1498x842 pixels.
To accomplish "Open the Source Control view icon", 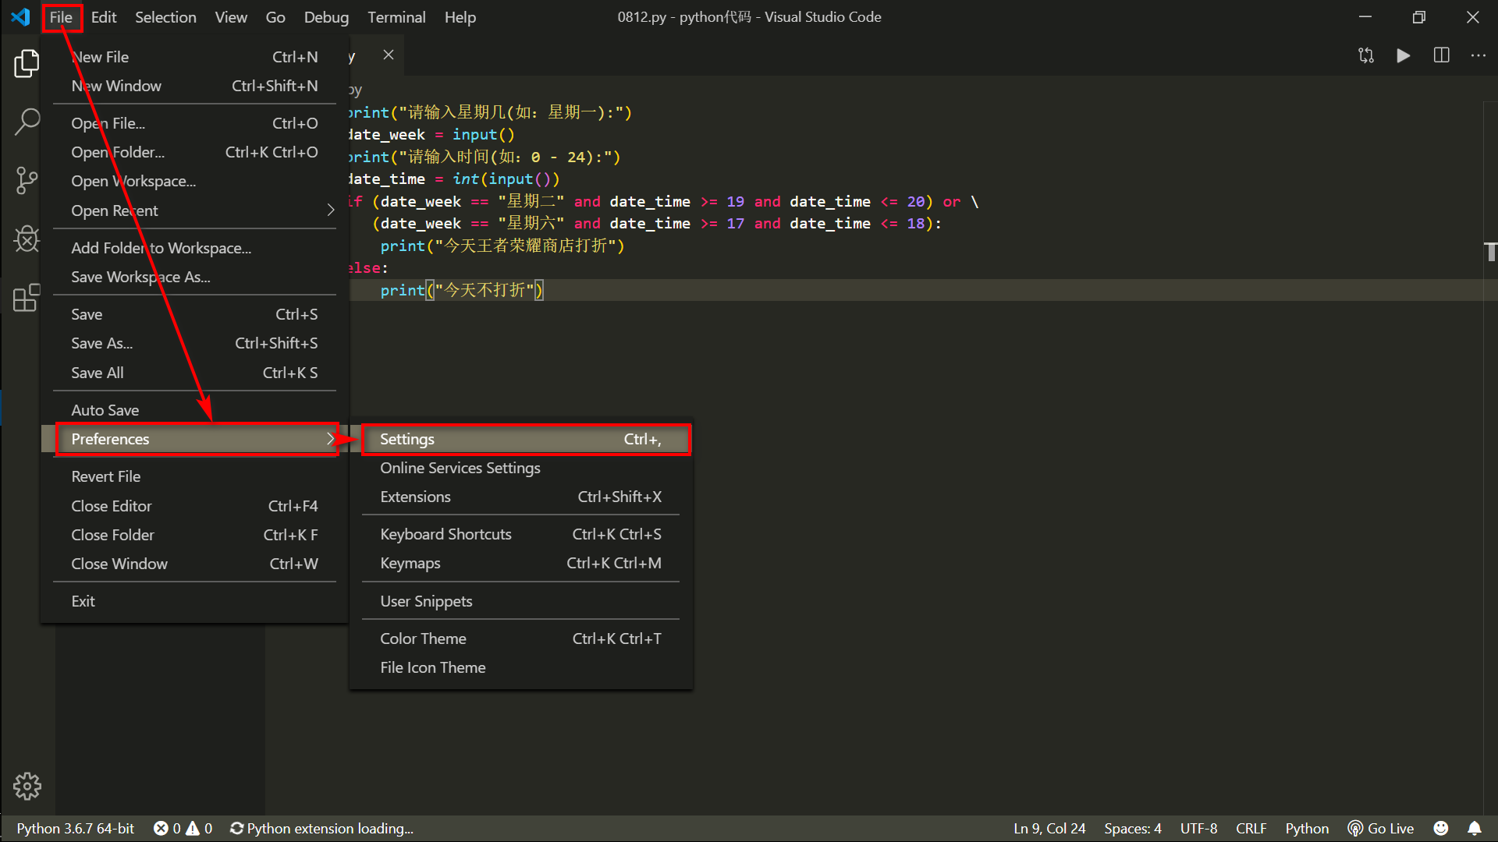I will [x=27, y=180].
